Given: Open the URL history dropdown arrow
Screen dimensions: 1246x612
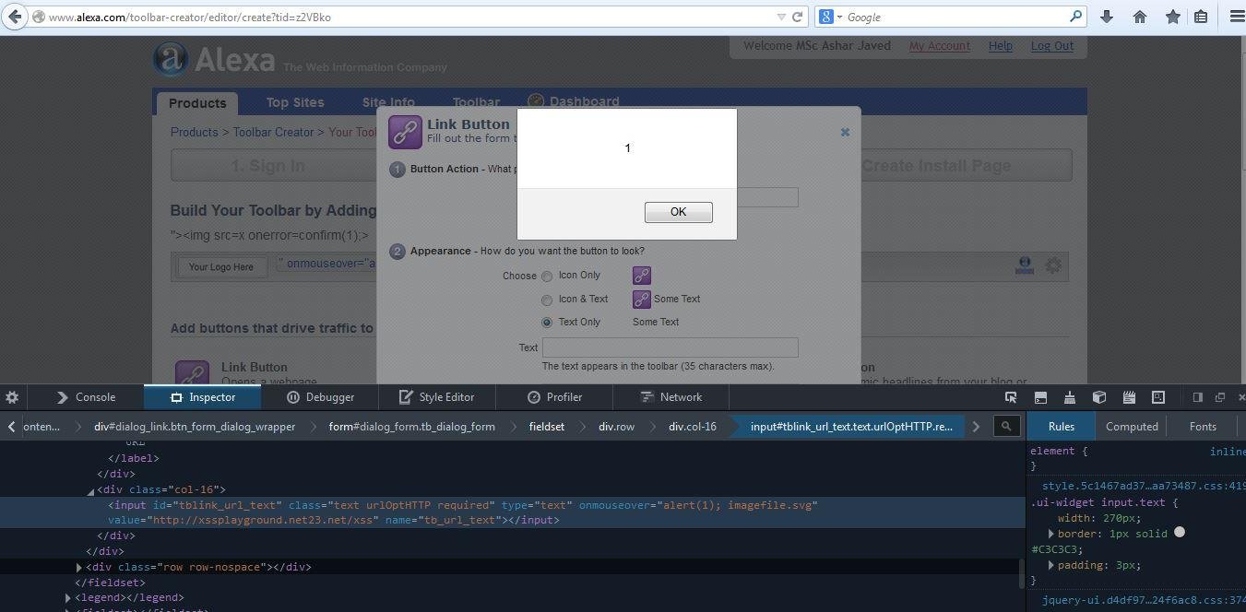Looking at the screenshot, I should pos(781,17).
